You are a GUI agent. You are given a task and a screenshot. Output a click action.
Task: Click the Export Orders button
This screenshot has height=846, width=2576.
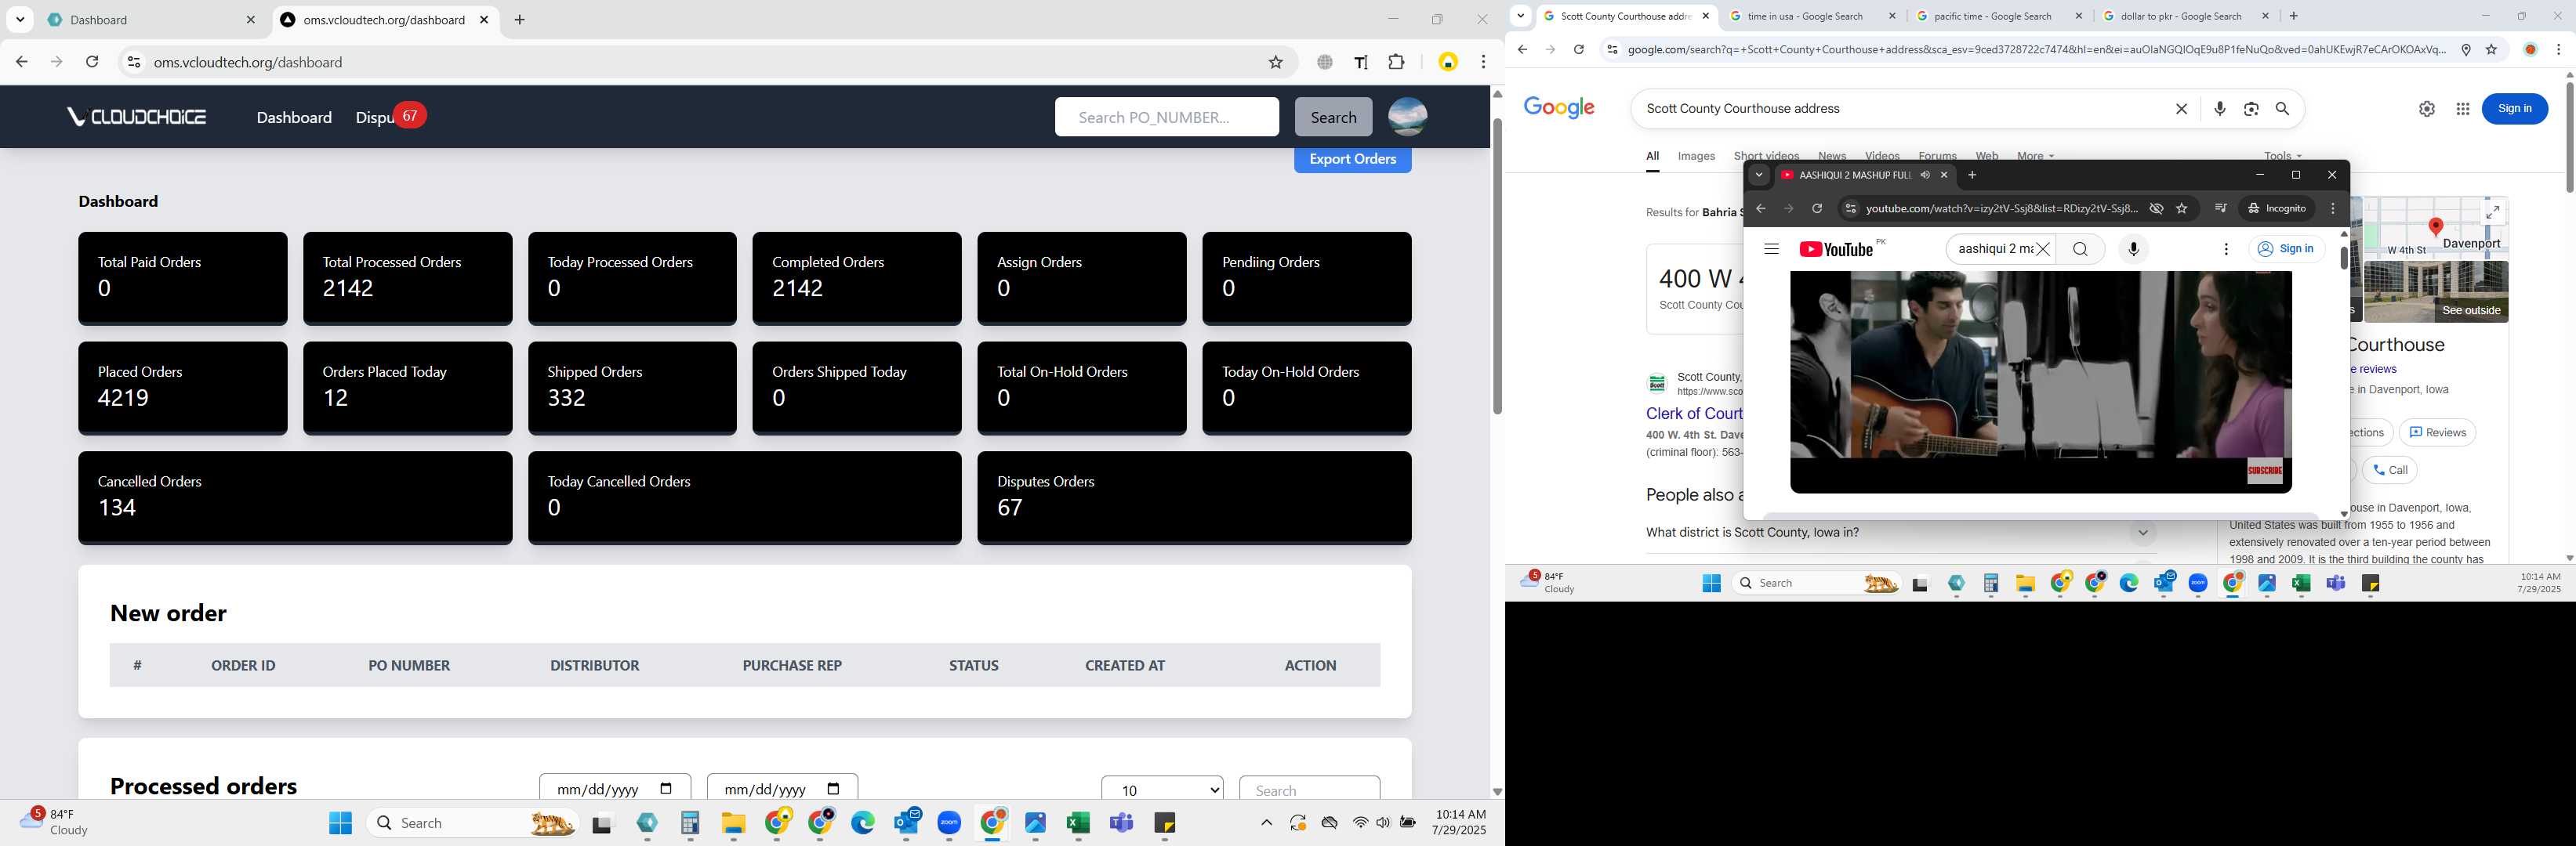pyautogui.click(x=1352, y=160)
